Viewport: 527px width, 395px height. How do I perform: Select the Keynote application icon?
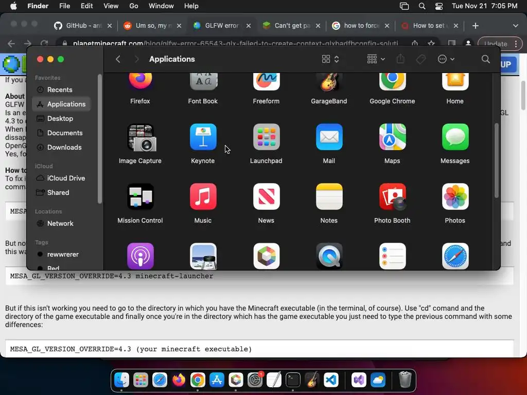pyautogui.click(x=203, y=137)
